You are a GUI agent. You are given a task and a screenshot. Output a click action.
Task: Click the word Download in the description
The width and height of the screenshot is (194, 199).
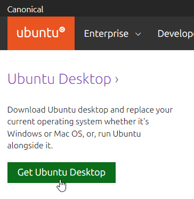[x=27, y=110]
